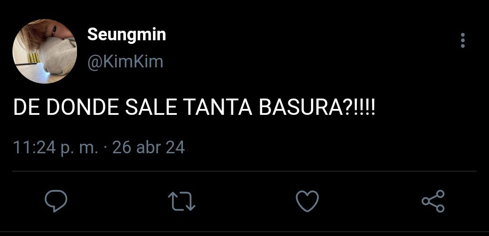View the circular avatar photo
The image size is (489, 236).
pos(44,51)
